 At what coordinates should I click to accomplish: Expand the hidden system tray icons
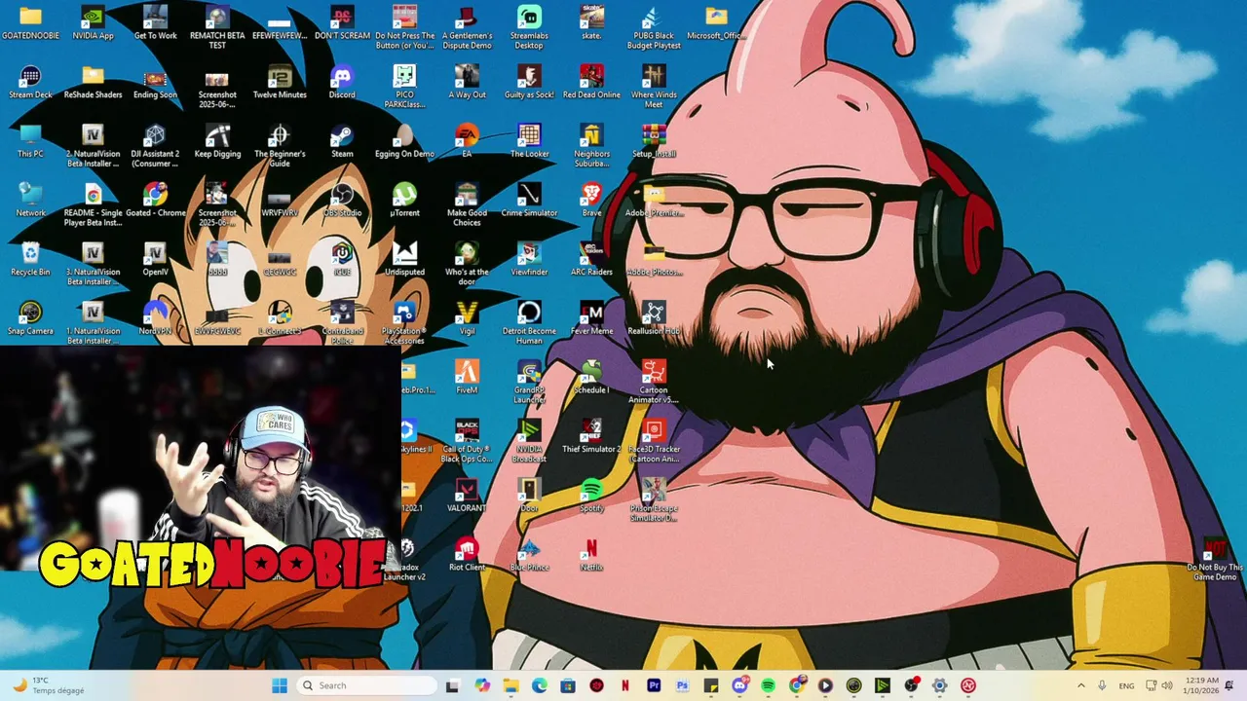coord(1080,685)
